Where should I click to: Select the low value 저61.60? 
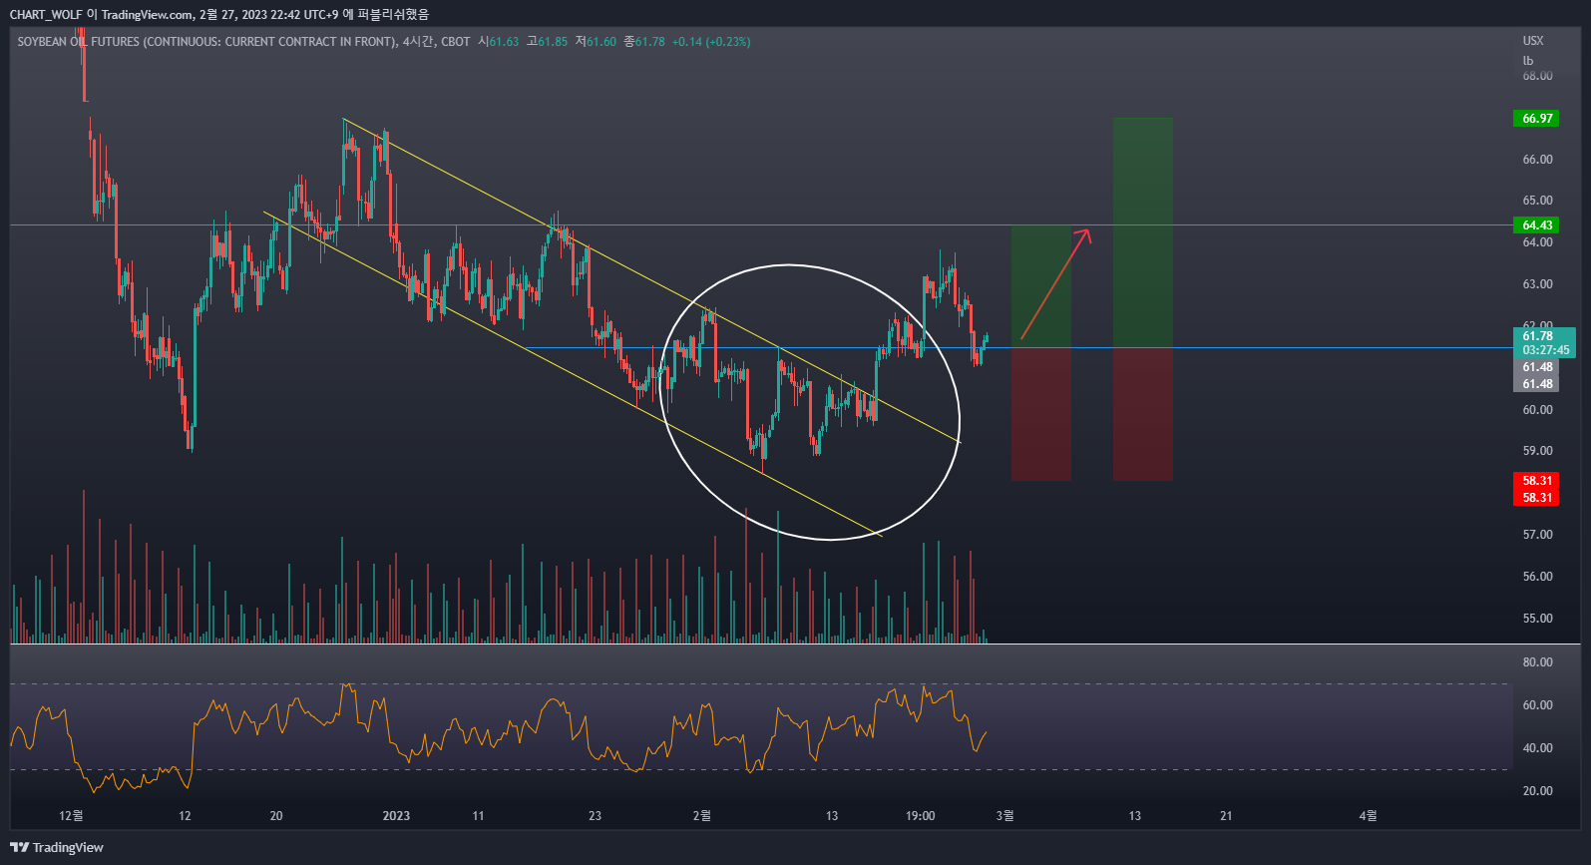(x=596, y=42)
